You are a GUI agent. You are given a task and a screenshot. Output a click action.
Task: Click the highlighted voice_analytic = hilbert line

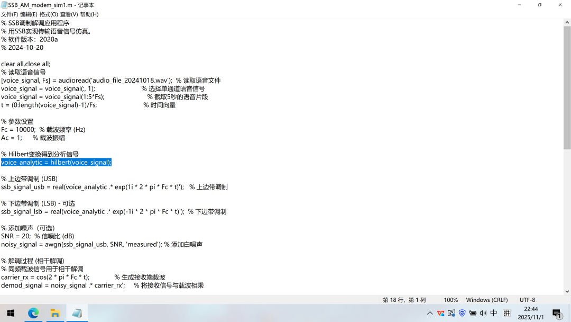pyautogui.click(x=56, y=162)
